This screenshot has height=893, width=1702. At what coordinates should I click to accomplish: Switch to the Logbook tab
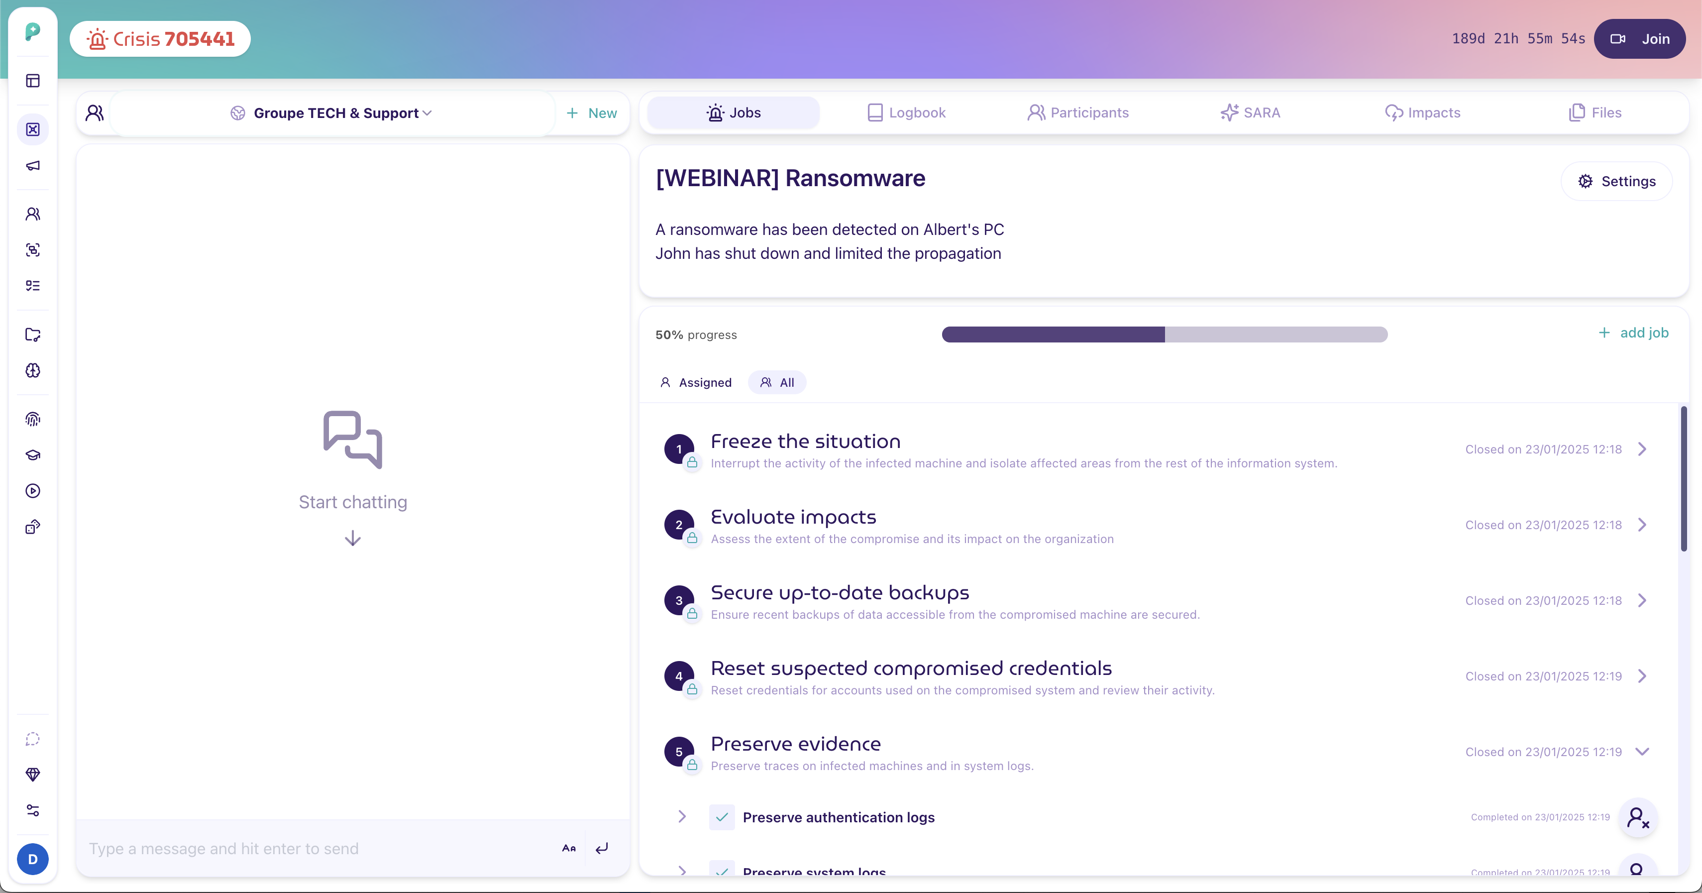click(906, 113)
